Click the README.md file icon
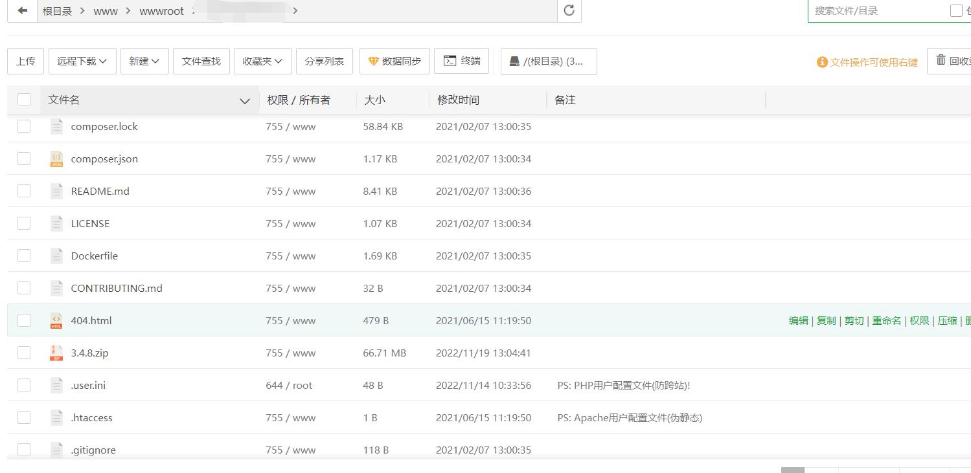This screenshot has height=473, width=971. (56, 191)
